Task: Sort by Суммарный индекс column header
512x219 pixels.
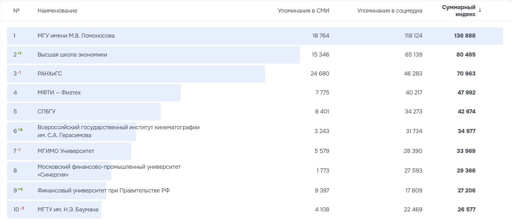Action: 458,11
